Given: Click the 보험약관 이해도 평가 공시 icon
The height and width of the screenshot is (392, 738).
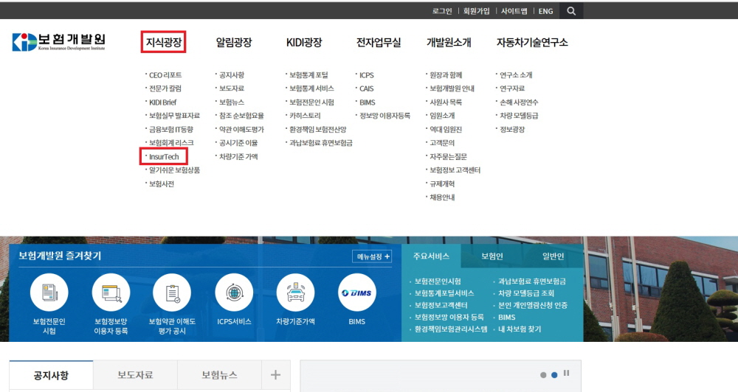Looking at the screenshot, I should [x=172, y=293].
